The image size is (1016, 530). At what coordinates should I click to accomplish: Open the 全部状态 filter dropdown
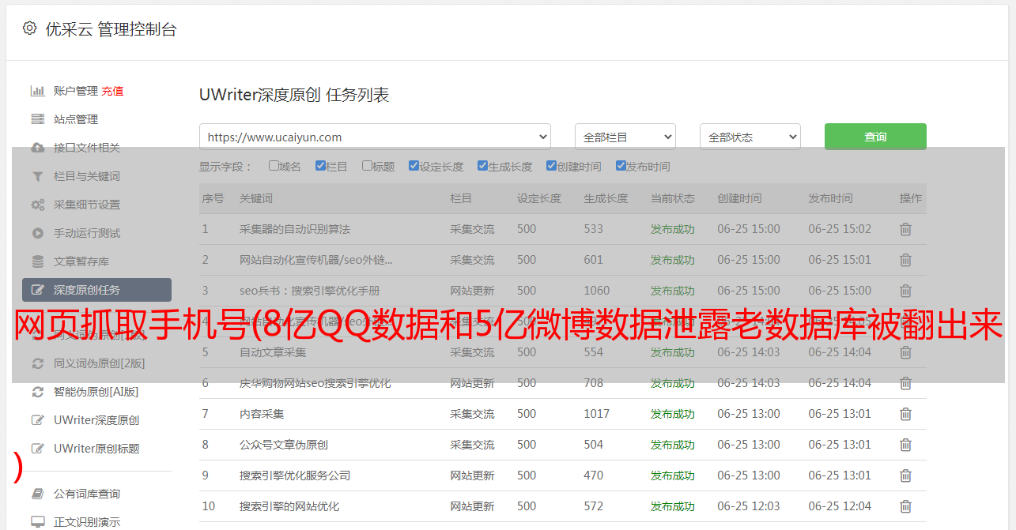750,137
